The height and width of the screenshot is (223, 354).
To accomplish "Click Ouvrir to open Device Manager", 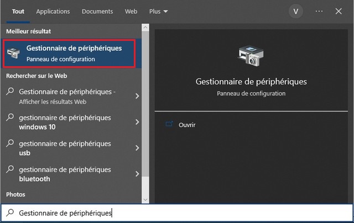I will tap(187, 125).
